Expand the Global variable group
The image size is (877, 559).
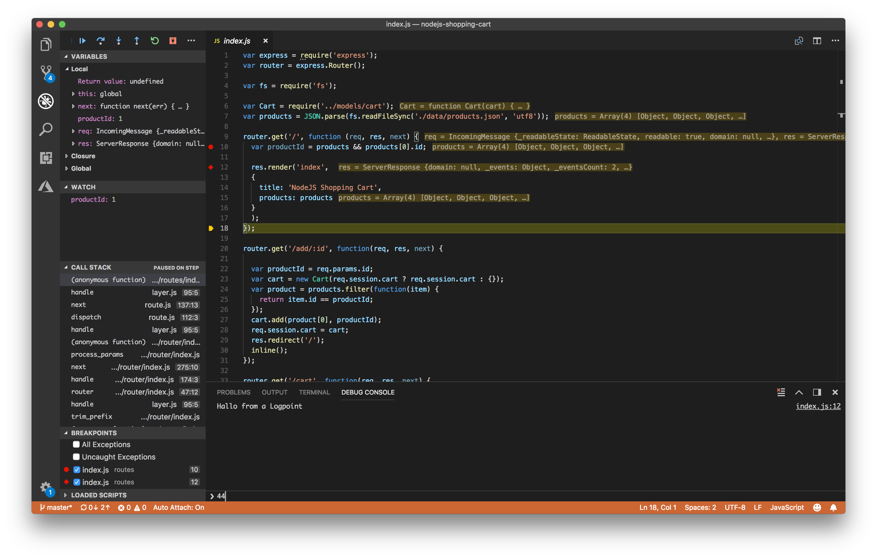click(68, 168)
